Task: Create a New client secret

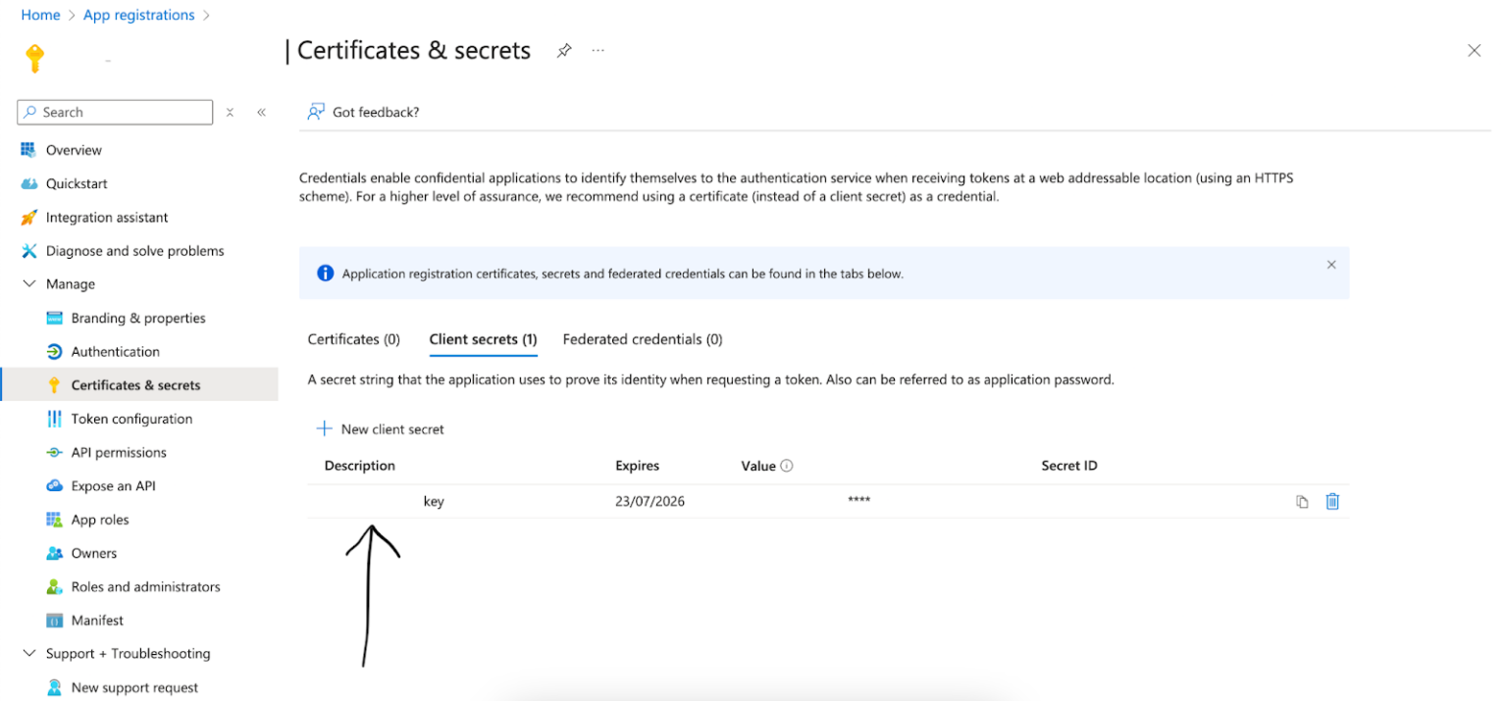Action: (x=380, y=428)
